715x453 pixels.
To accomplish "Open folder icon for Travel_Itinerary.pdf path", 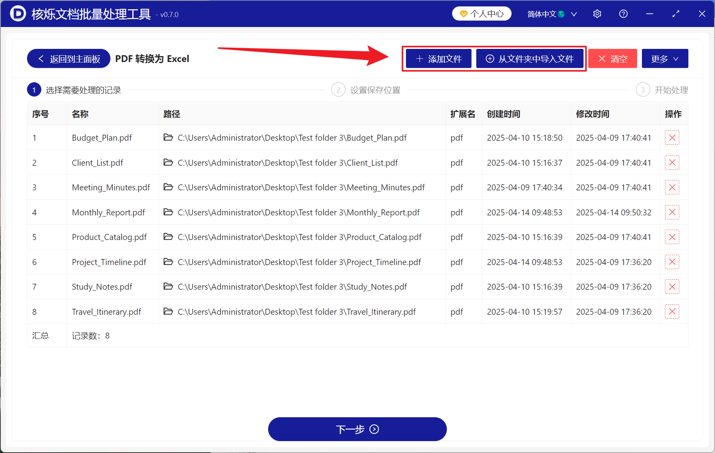I will (x=168, y=311).
